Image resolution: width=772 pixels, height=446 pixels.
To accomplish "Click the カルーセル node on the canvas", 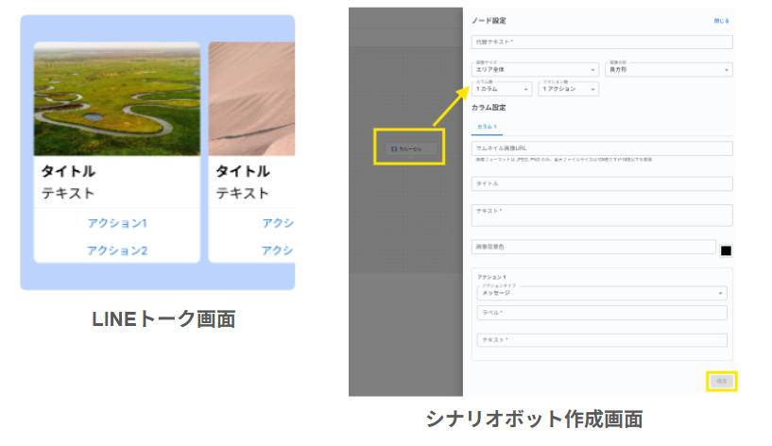I will (x=409, y=149).
